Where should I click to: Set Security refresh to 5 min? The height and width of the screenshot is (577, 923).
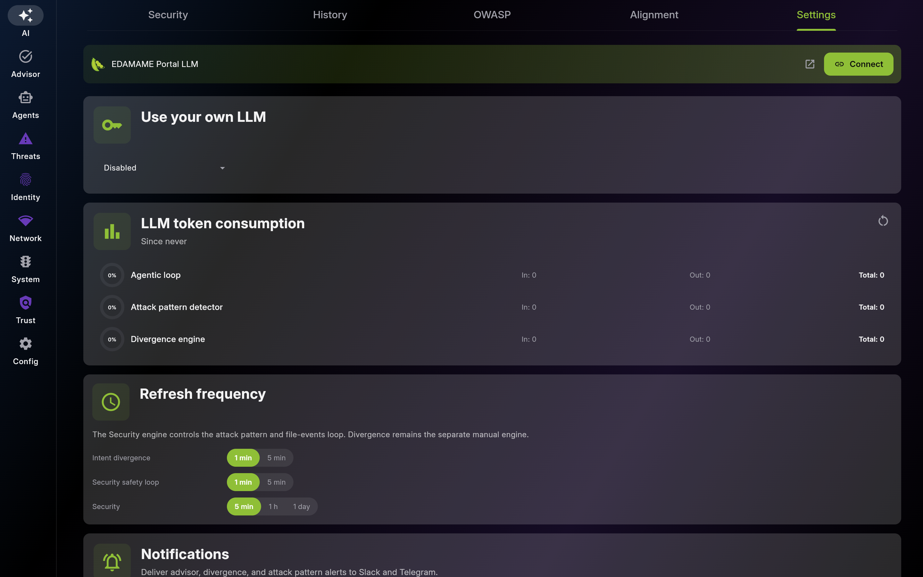244,507
